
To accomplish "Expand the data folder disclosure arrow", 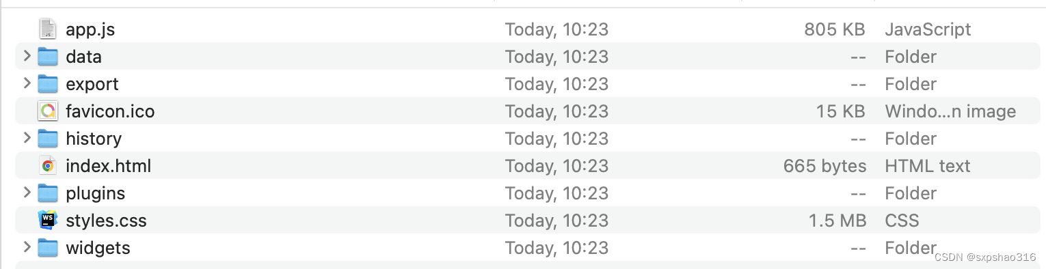I will [27, 56].
